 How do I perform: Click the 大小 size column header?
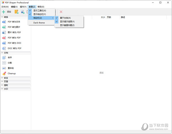point(103,17)
